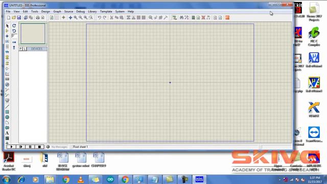
Task: Open VLC media player from the taskbar
Action: pyautogui.click(x=81, y=179)
